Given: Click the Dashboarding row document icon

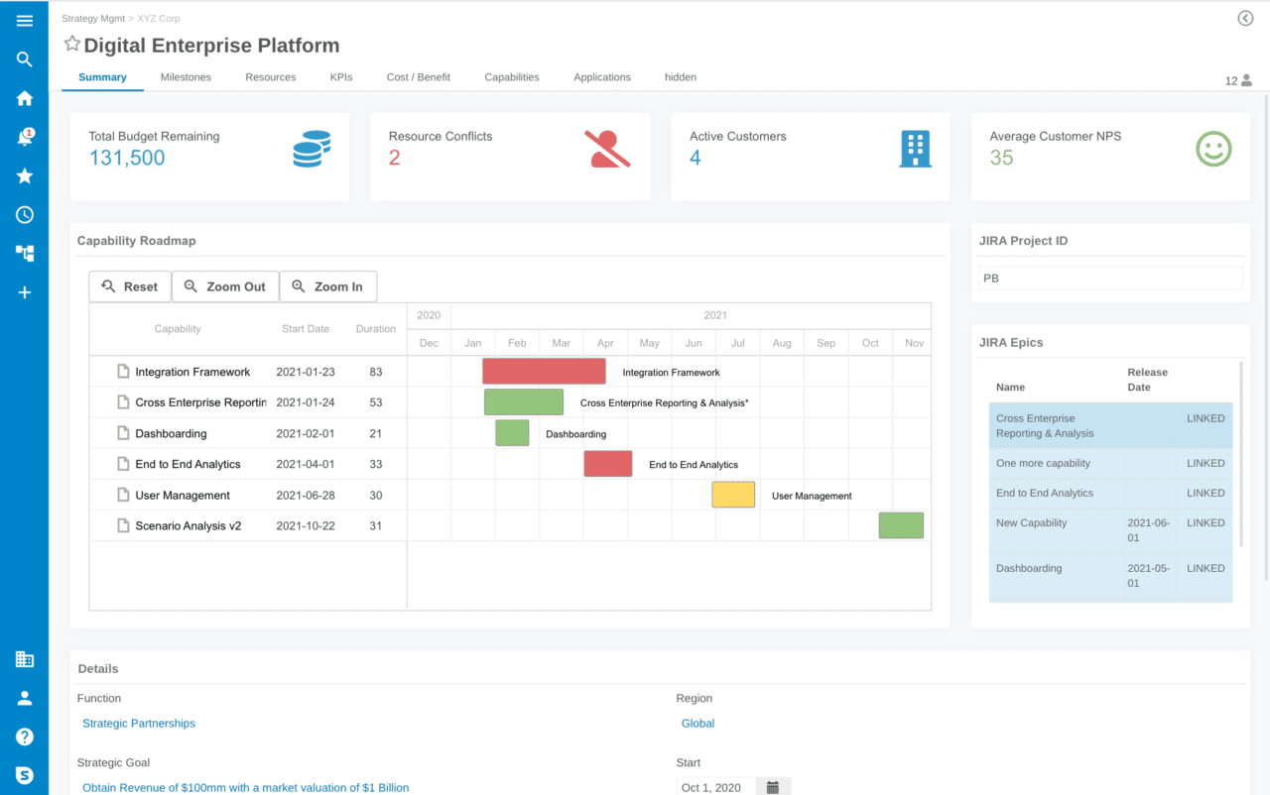Looking at the screenshot, I should tap(123, 433).
